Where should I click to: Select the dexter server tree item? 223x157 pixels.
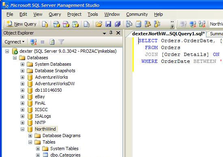click(68, 51)
